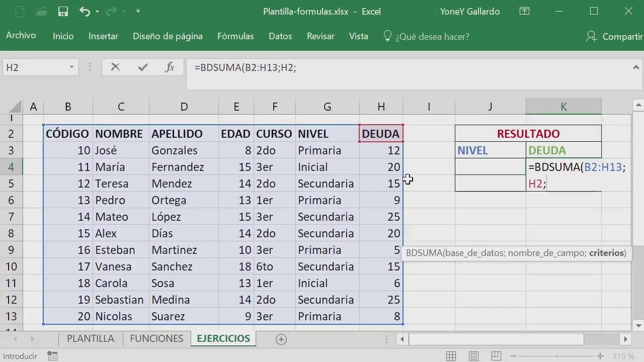Click the blue NIVEL cell under RESULTADO

[x=491, y=150]
